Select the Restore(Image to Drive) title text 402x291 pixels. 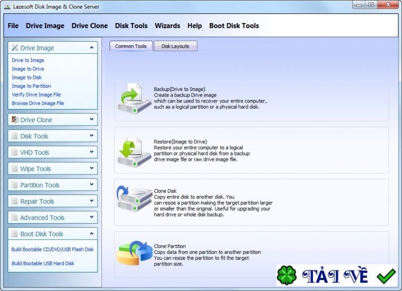pos(180,142)
